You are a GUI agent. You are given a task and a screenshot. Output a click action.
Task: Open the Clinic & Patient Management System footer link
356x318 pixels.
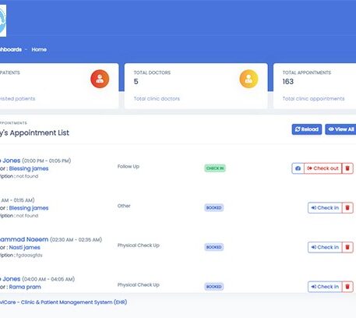[x=63, y=302]
